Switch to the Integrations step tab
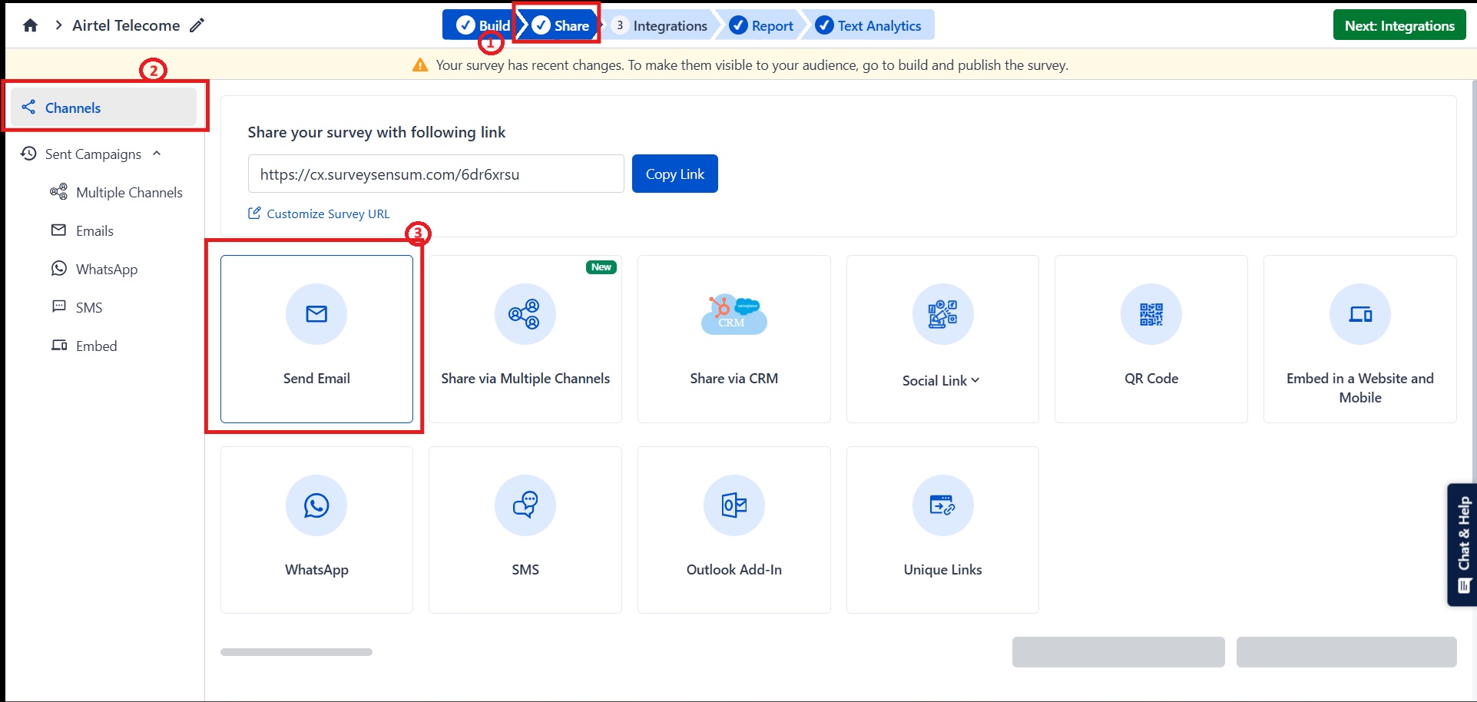 pyautogui.click(x=661, y=25)
